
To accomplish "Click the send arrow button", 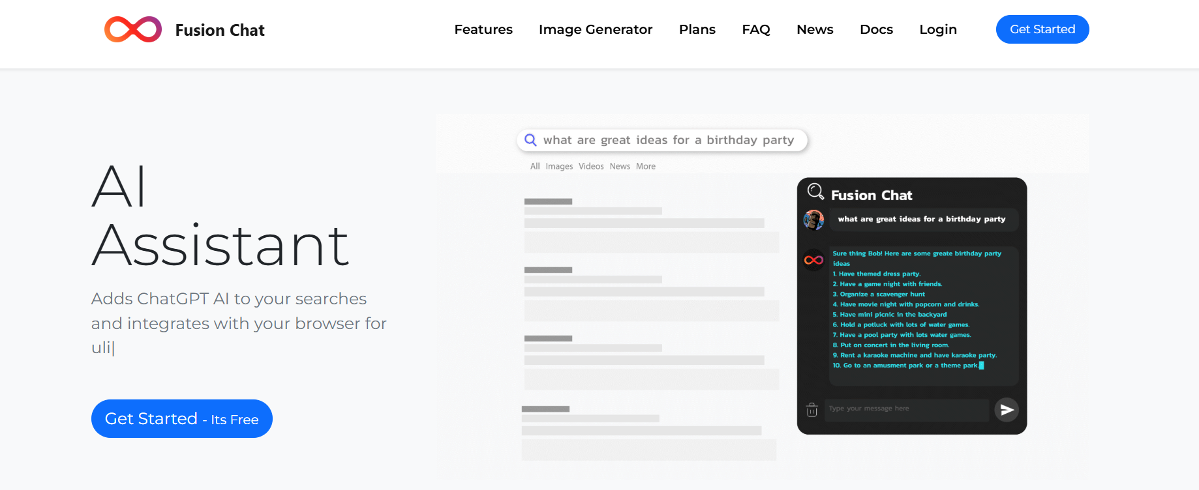I will [1007, 410].
